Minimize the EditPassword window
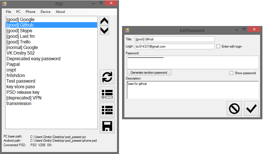Screen dimensions: 266x154 point(237,30)
